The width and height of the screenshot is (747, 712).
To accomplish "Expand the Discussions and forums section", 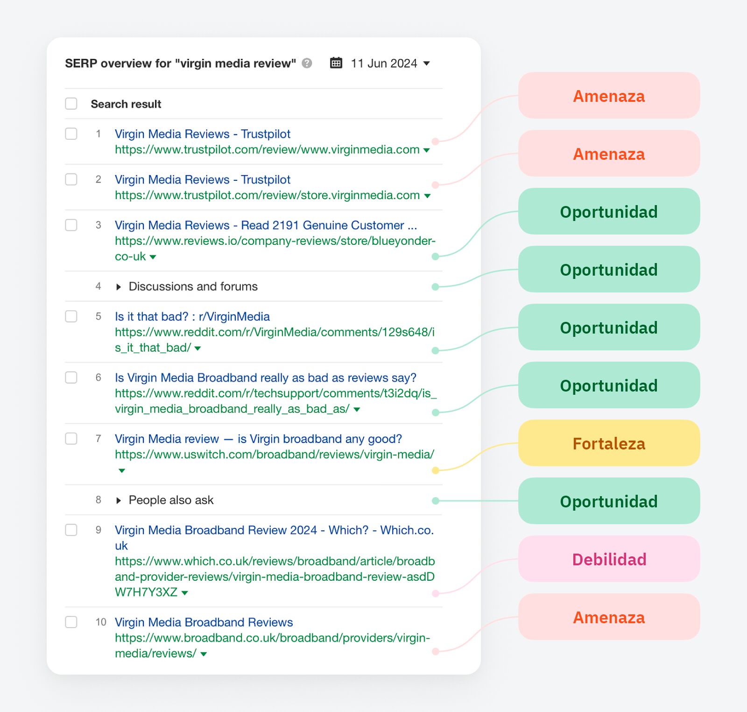I will click(118, 286).
